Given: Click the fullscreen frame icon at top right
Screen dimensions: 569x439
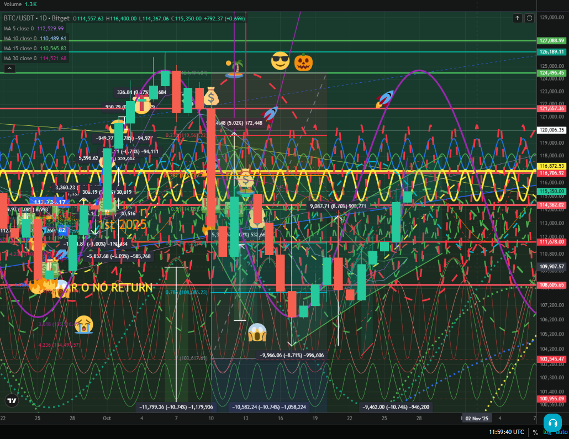Looking at the screenshot, I should (x=529, y=18).
